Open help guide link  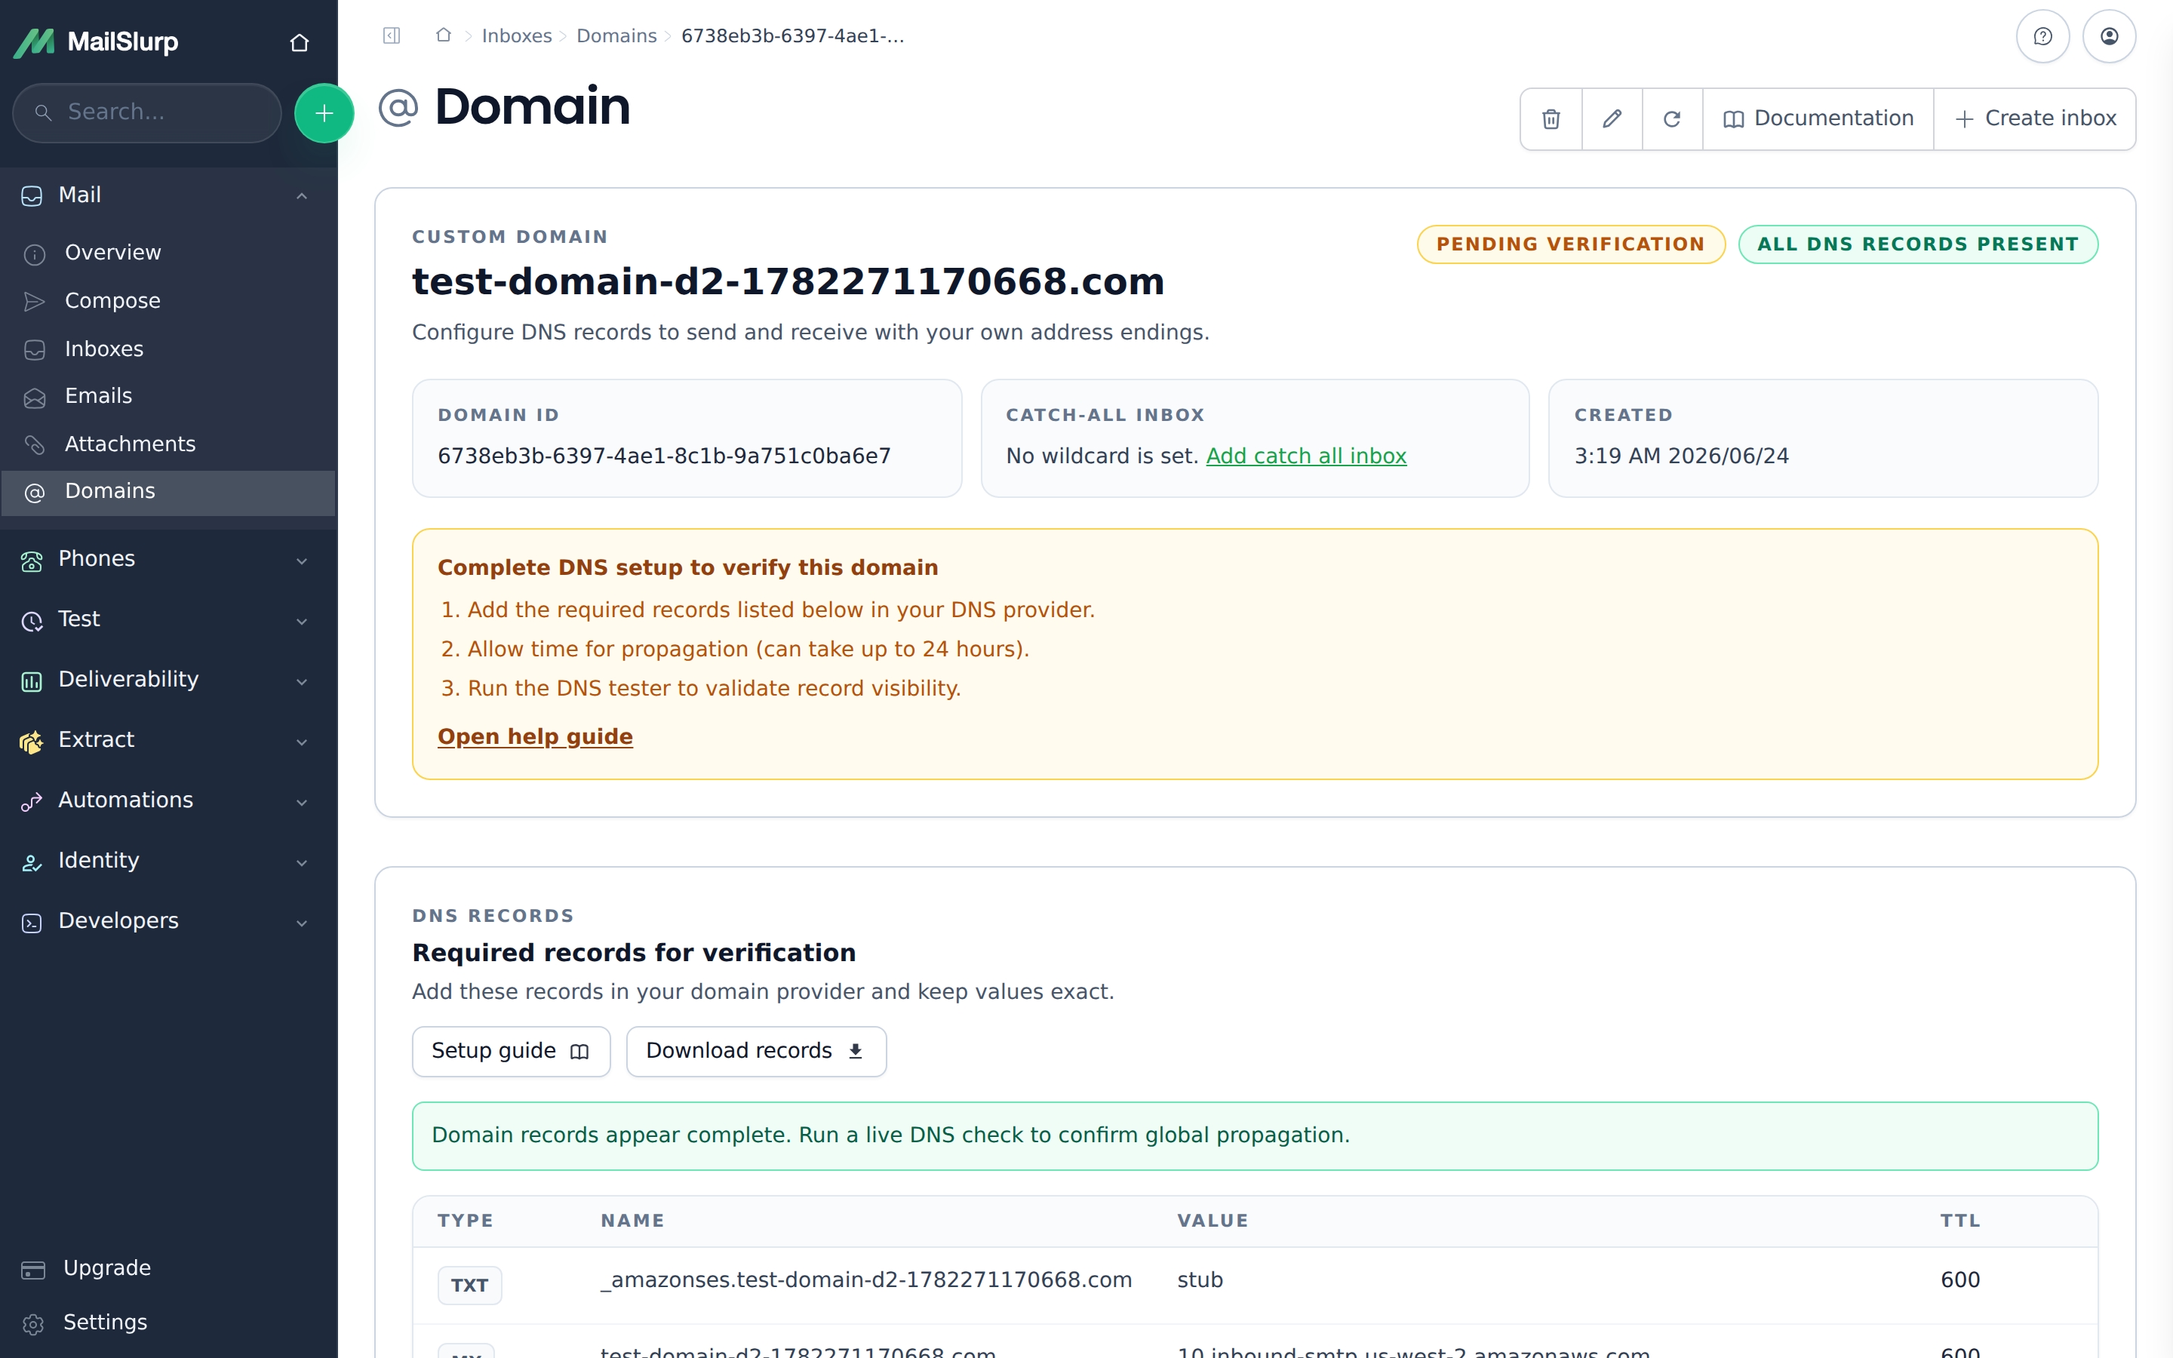point(534,736)
